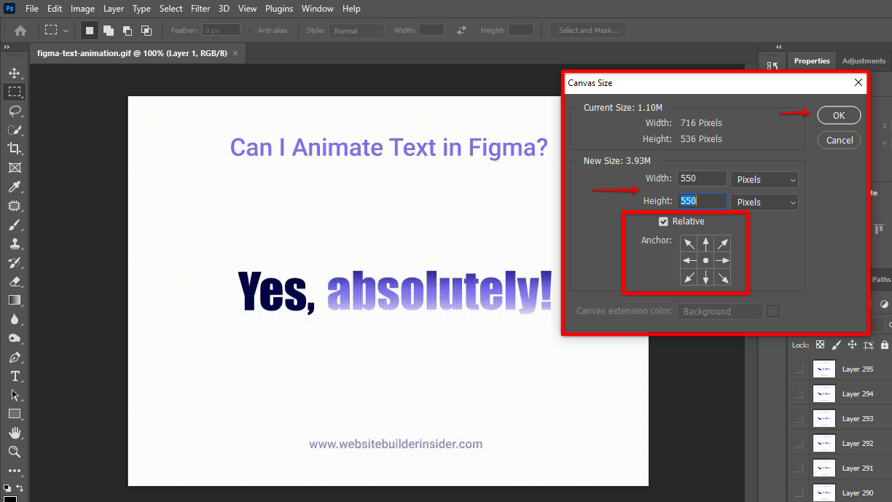Open the Image menu
Viewport: 892px width, 502px height.
point(82,8)
